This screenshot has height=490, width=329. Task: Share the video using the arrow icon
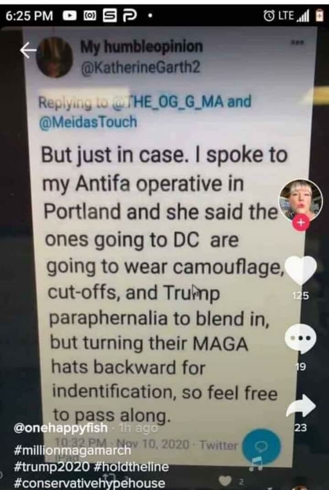pyautogui.click(x=301, y=406)
